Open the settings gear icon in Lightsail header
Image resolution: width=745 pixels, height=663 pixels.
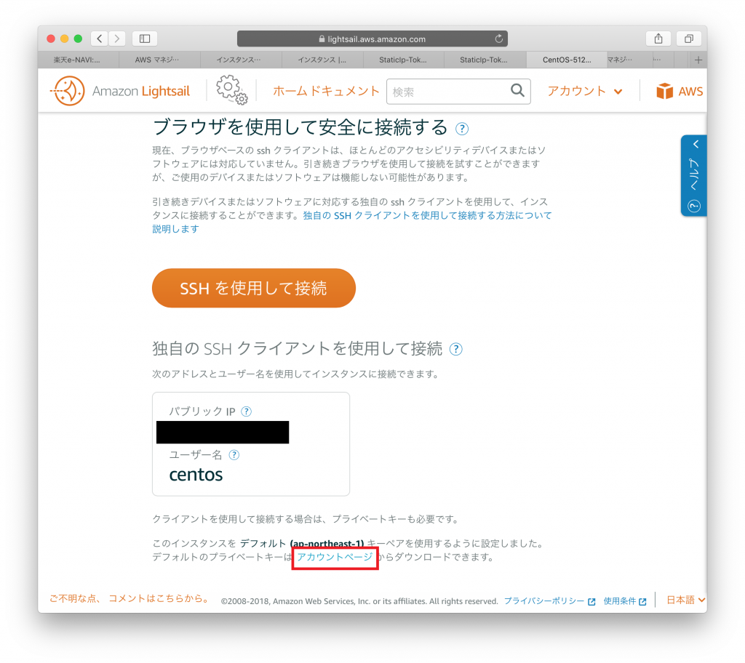click(x=232, y=89)
